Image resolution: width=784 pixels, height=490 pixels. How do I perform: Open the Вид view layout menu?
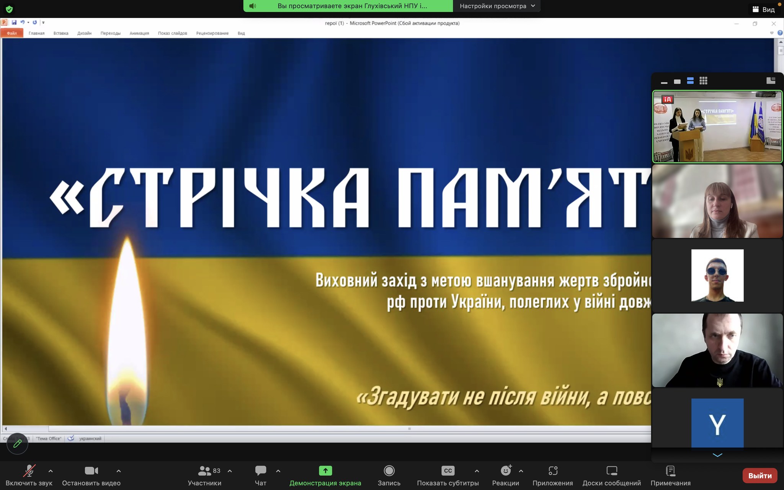tap(763, 10)
